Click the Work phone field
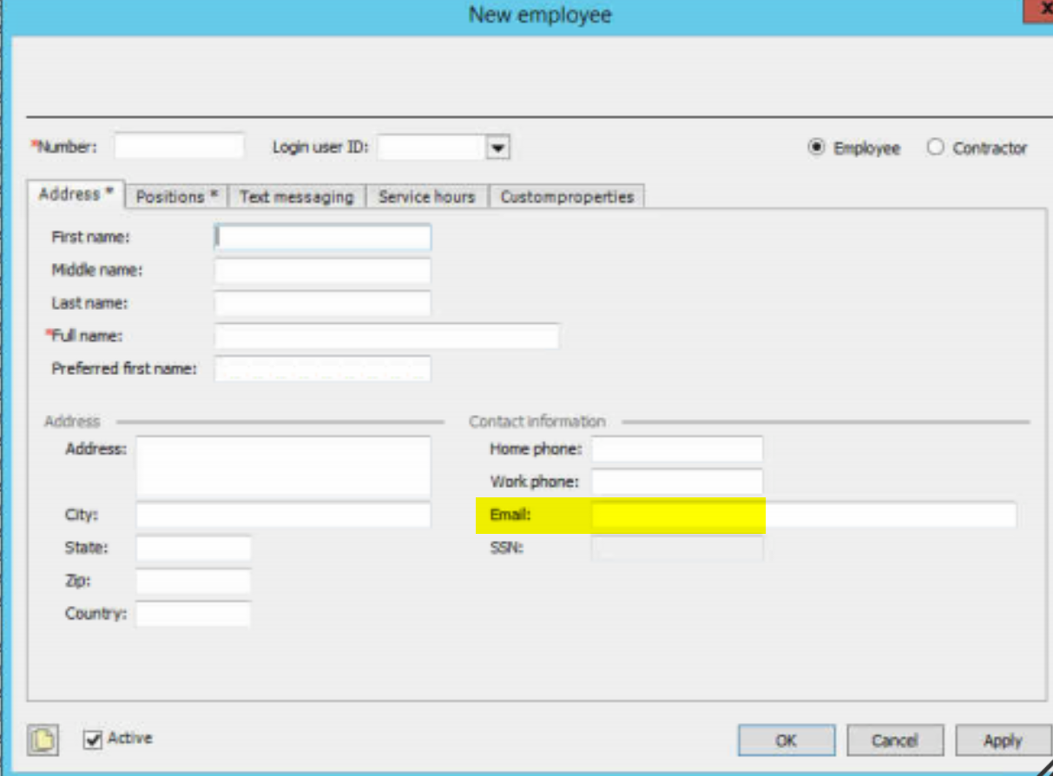1053x776 pixels. (677, 482)
